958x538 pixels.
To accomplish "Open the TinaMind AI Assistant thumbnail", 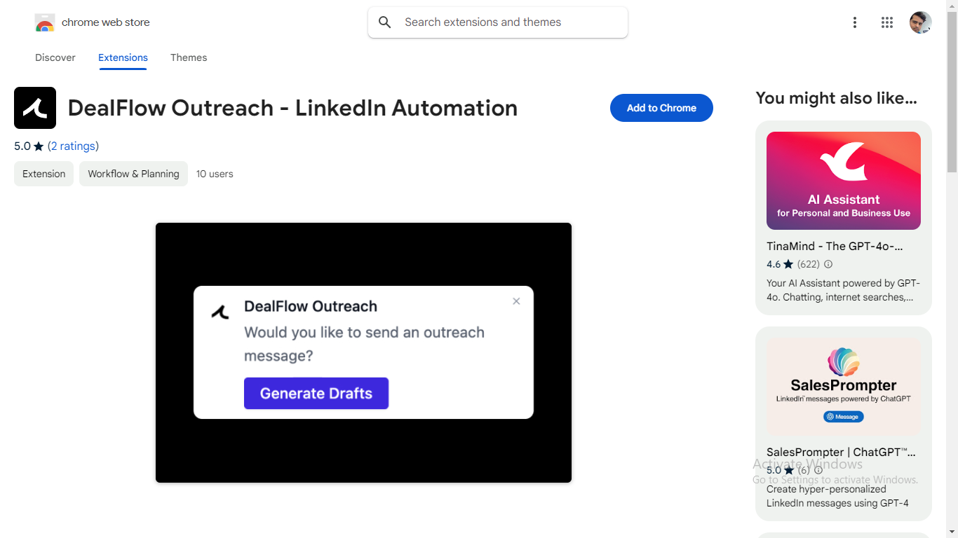I will click(x=843, y=181).
